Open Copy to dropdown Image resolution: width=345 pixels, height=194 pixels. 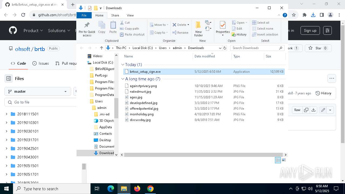click(159, 33)
